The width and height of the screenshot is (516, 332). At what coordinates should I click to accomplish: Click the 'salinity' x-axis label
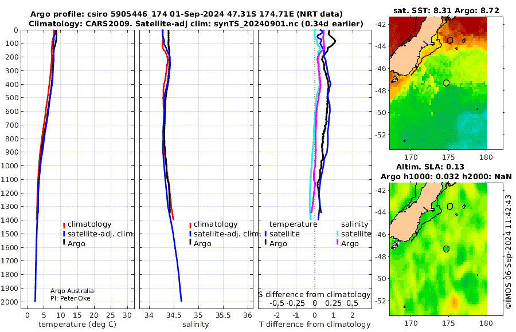[x=196, y=325]
